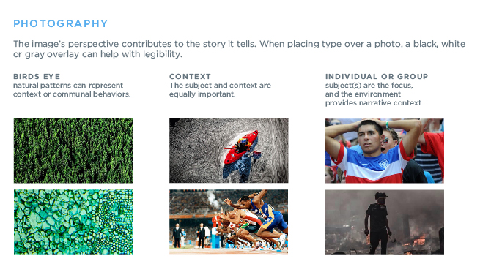This screenshot has width=491, height=275.
Task: Open the red kayak overhead photo
Action: (229, 151)
